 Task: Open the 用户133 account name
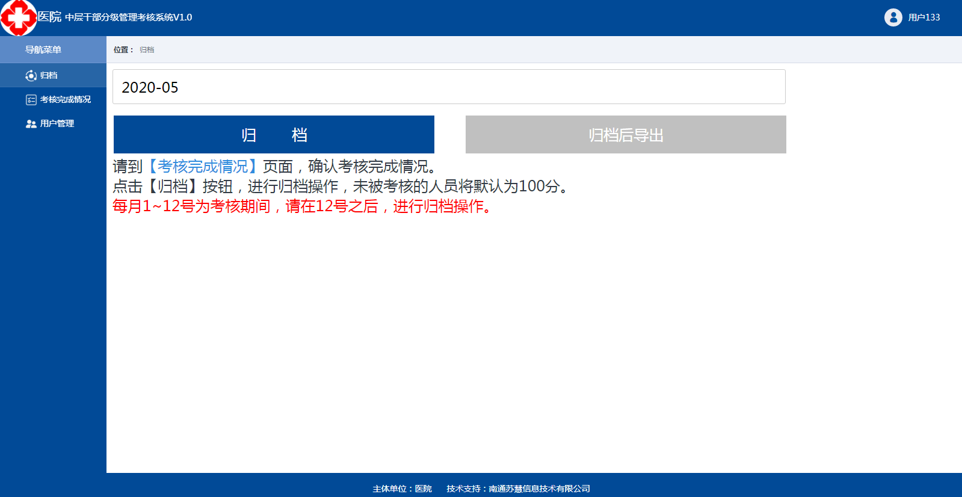click(x=923, y=17)
